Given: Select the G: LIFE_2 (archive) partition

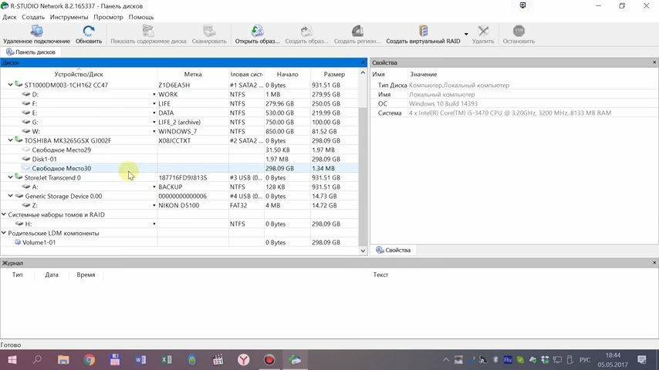Looking at the screenshot, I should pyautogui.click(x=180, y=123).
